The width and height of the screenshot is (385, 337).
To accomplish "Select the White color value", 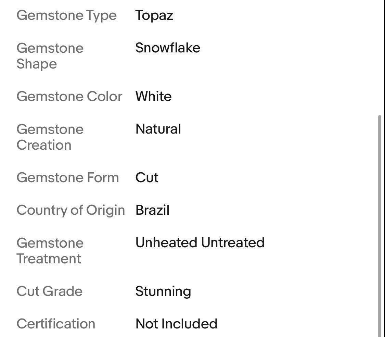I will click(153, 97).
